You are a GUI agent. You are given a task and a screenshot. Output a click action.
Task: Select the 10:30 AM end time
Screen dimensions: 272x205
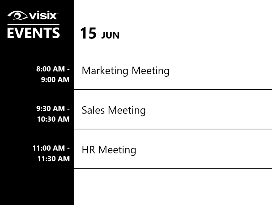click(53, 119)
